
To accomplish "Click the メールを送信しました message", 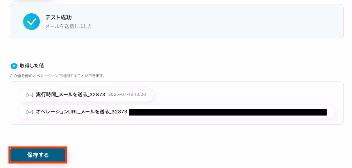I will coord(69,27).
